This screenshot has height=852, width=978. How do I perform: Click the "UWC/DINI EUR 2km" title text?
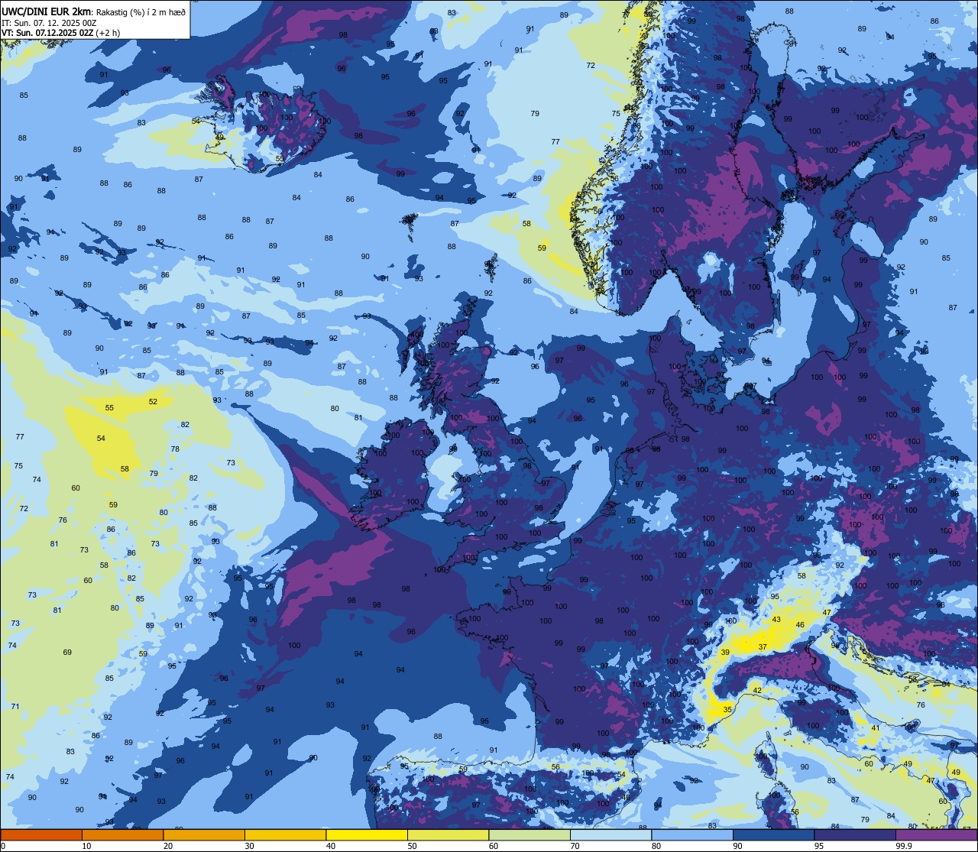coord(47,11)
